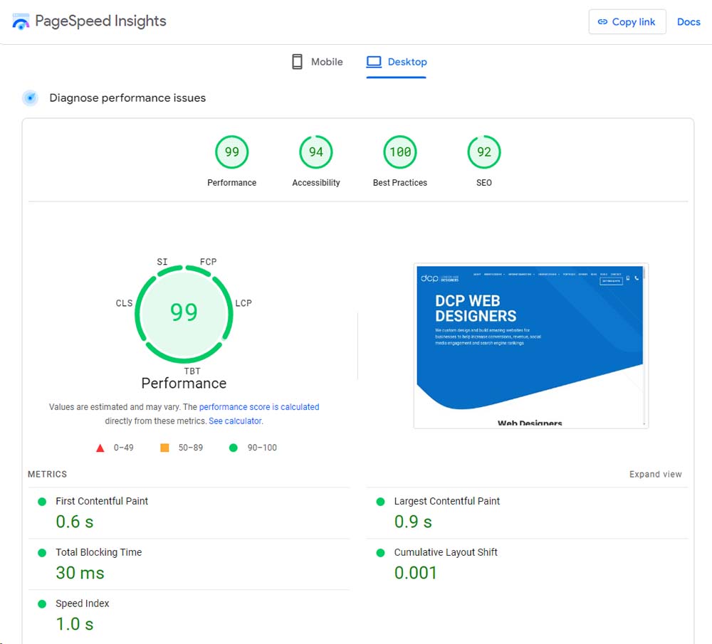Click the red triangle 0-49 legend icon
712x644 pixels.
coord(100,448)
